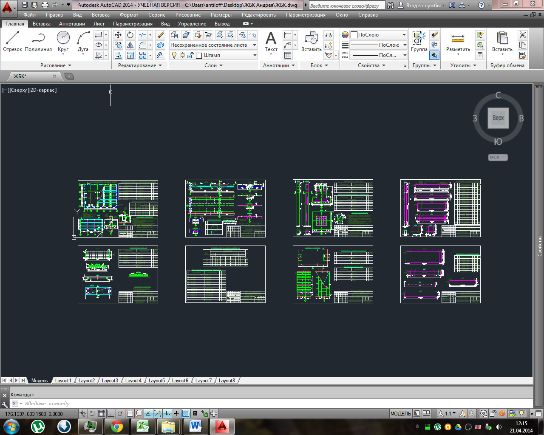Screen dimensions: 544x435
Task: Select the Дуга arc tool
Action: [83, 41]
